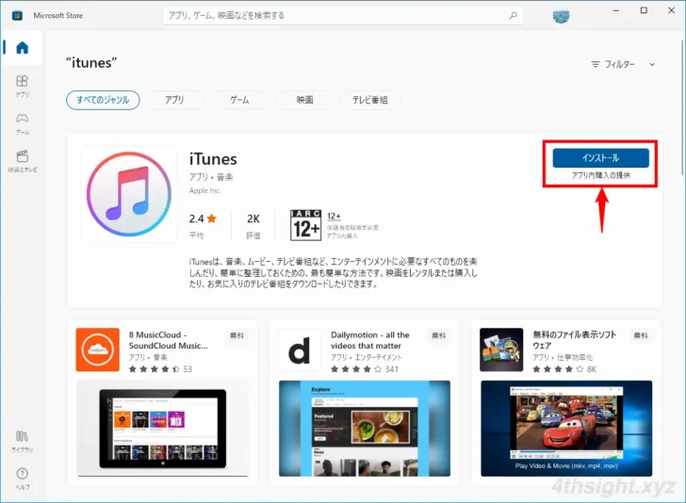The width and height of the screenshot is (686, 503).
Task: Click the Microsoft Store logo in title bar
Action: [x=17, y=16]
